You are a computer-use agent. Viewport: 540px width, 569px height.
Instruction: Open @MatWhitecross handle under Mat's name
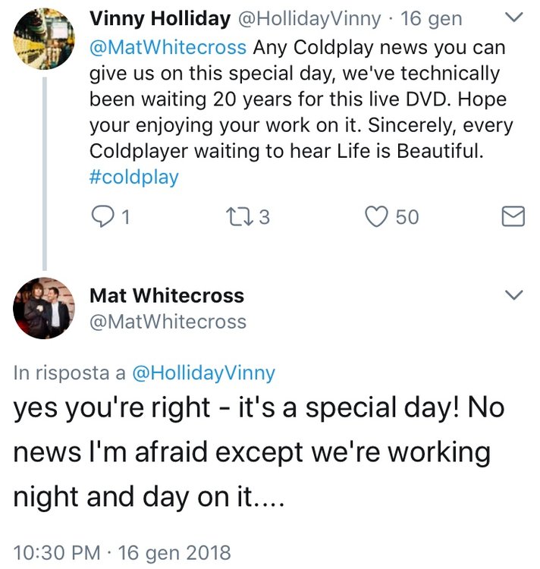(x=168, y=322)
